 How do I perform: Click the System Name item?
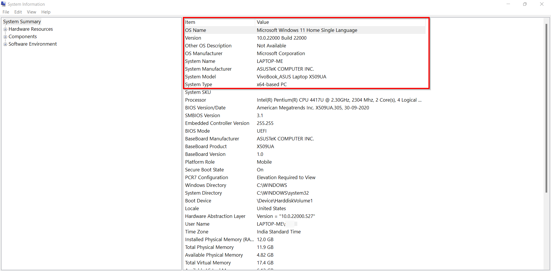(200, 61)
